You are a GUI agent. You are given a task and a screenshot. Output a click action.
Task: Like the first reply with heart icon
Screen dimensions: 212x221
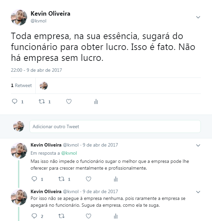pyautogui.click(x=89, y=179)
